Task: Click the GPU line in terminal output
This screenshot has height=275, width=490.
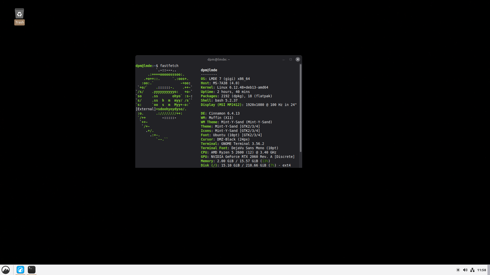Action: [x=248, y=157]
